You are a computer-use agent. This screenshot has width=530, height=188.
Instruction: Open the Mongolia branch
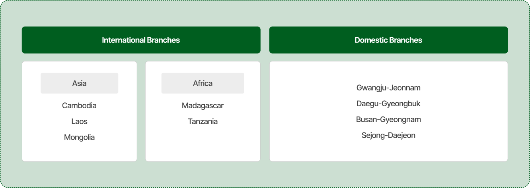click(79, 137)
